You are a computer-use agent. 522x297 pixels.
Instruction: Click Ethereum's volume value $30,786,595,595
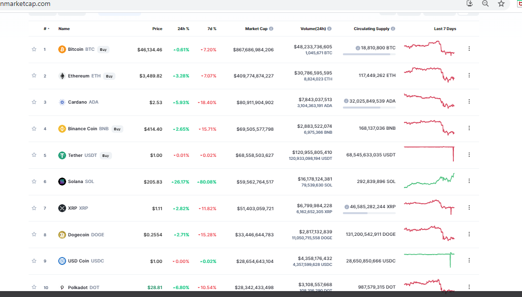[x=313, y=73]
